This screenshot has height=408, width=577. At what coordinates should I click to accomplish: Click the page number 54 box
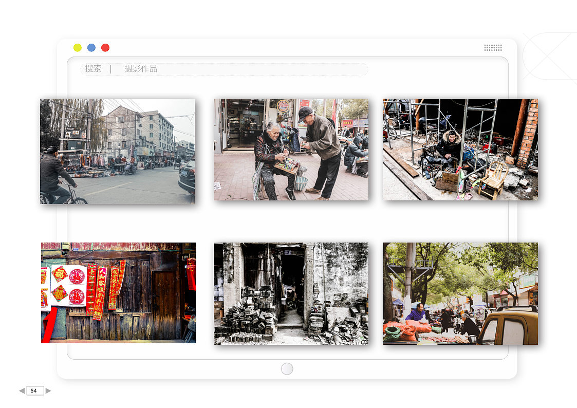[x=35, y=391]
